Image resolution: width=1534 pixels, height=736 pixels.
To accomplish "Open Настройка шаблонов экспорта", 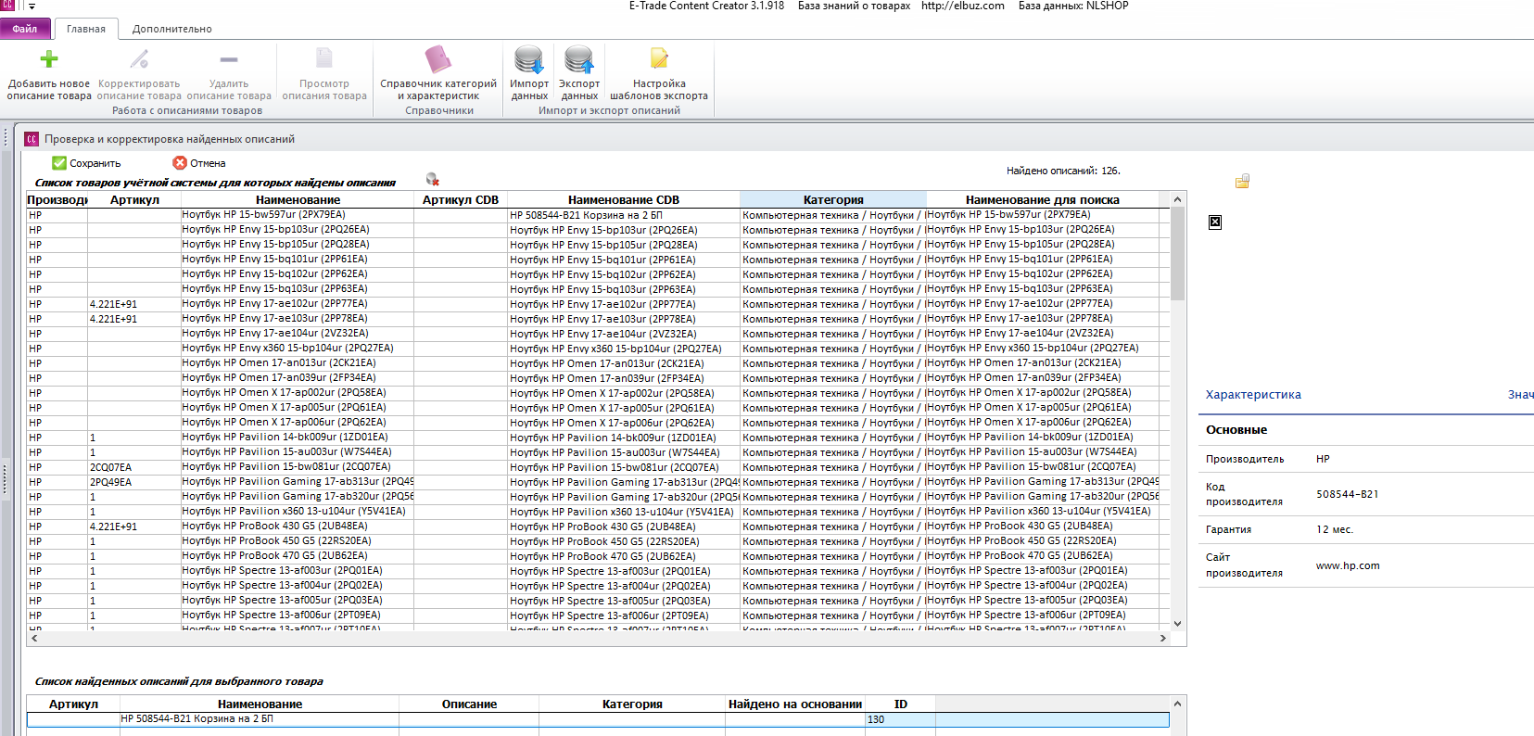I will click(x=659, y=72).
